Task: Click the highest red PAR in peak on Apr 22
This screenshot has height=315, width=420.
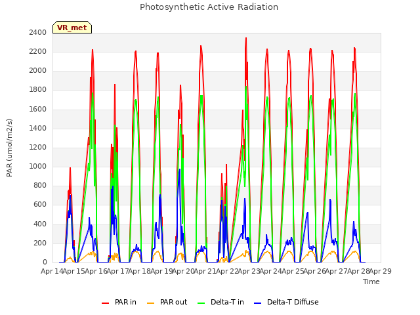Action: (246, 38)
